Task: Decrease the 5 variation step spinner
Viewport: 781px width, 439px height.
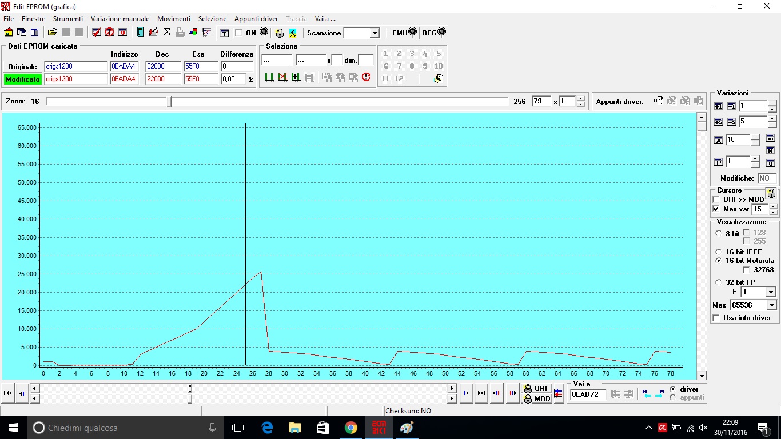Action: tap(772, 125)
